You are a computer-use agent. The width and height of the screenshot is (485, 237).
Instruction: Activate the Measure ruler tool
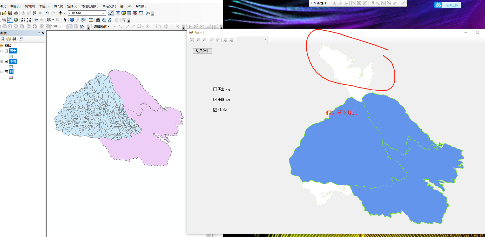coord(91,20)
